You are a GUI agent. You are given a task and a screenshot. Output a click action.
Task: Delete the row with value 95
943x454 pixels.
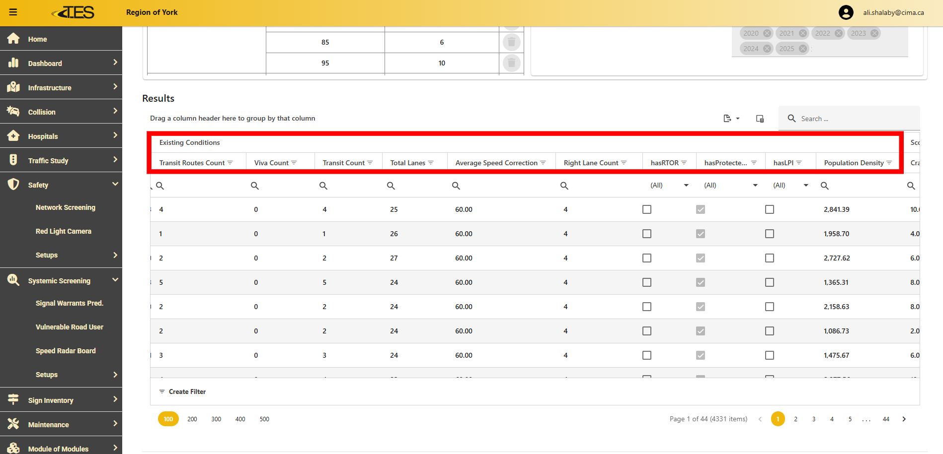click(511, 63)
